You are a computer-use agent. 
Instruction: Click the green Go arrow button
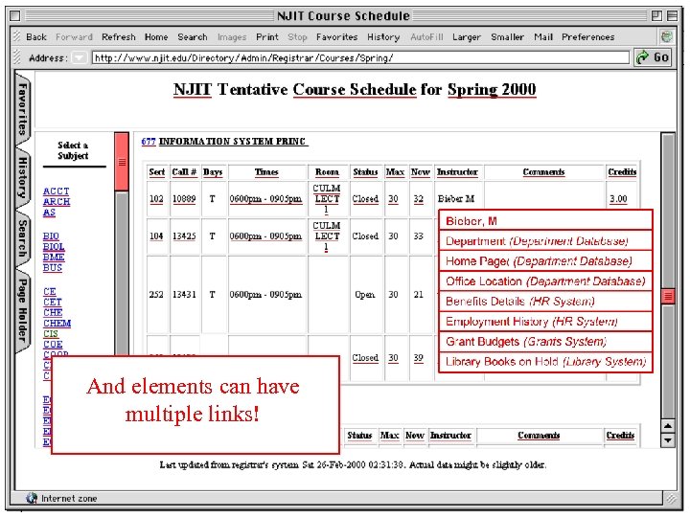653,57
